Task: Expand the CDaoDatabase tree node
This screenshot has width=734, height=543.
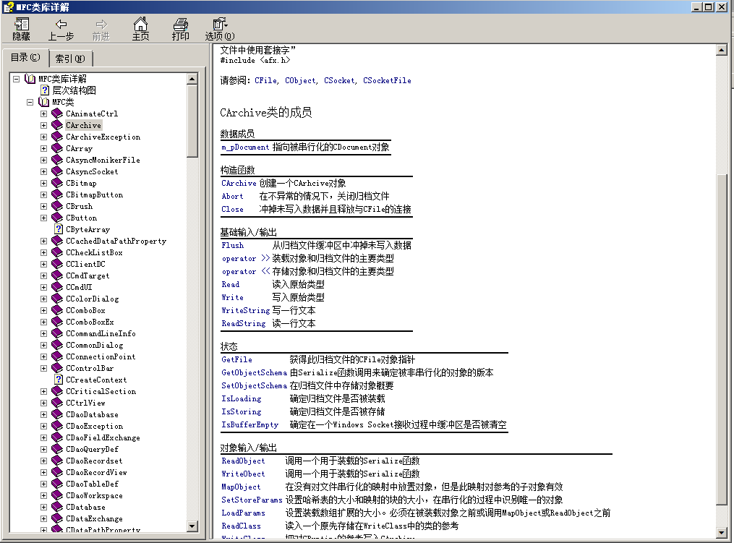Action: (x=43, y=414)
